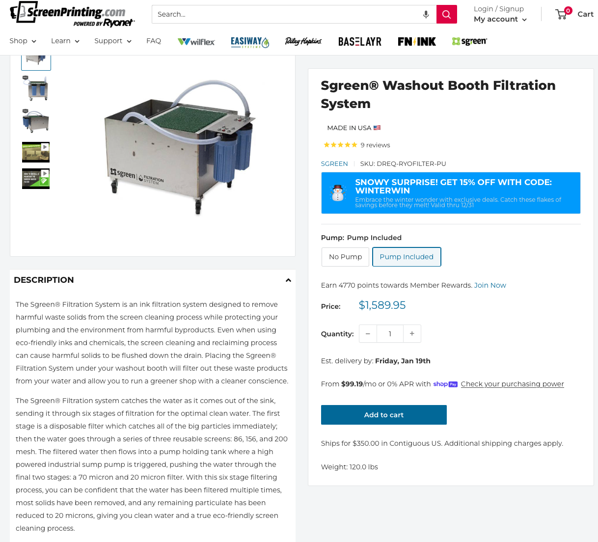Select the No Pump option

345,257
